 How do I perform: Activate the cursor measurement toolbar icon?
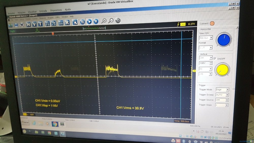[x=54, y=23]
